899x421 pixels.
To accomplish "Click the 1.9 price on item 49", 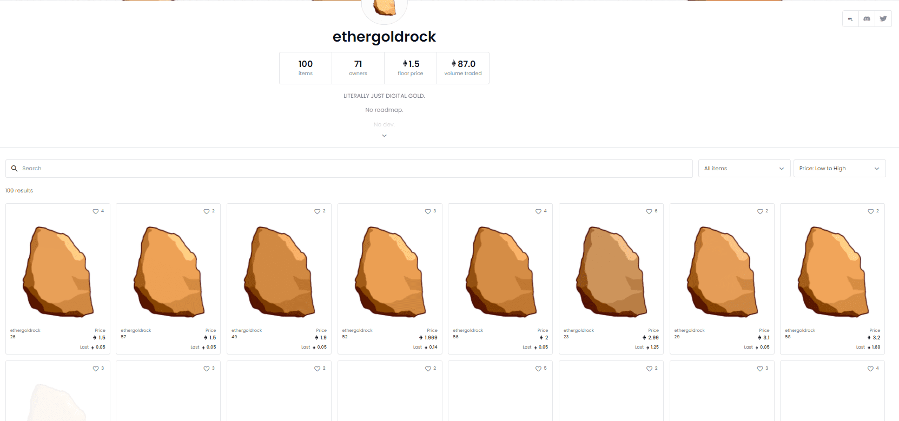I will point(321,338).
